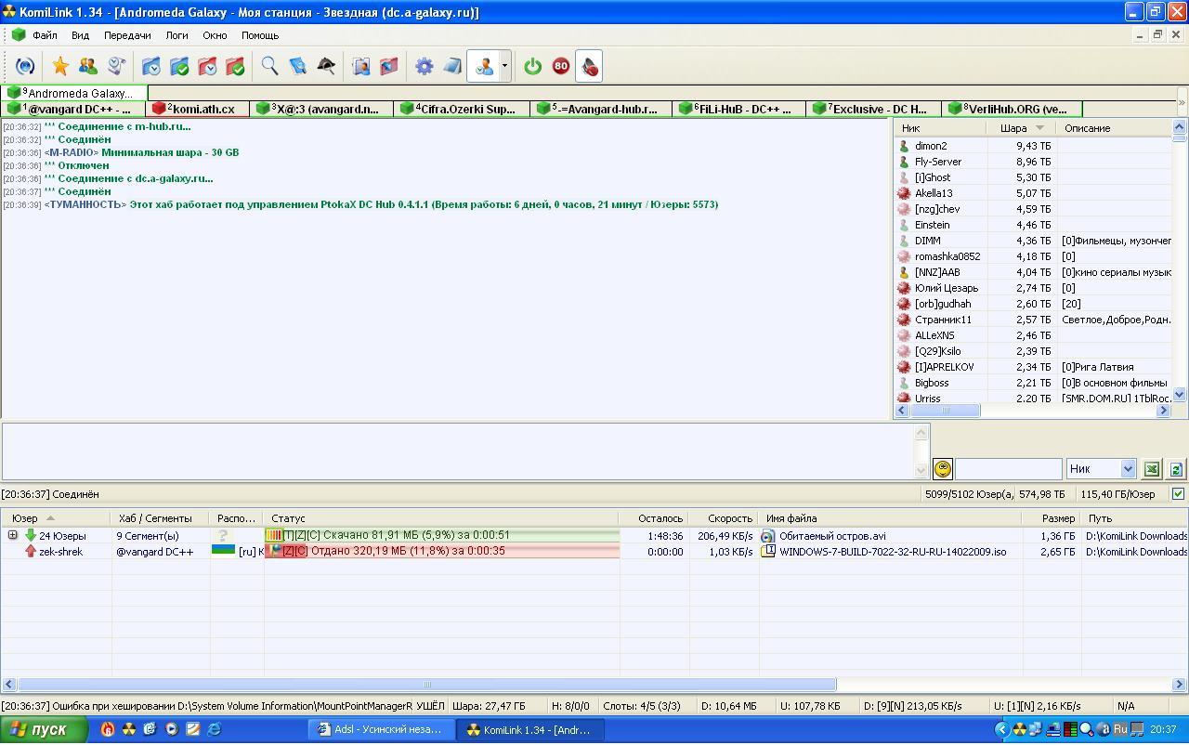Screen dimensions: 1189x745
Task: Click the user filter text field
Action: click(x=1008, y=469)
